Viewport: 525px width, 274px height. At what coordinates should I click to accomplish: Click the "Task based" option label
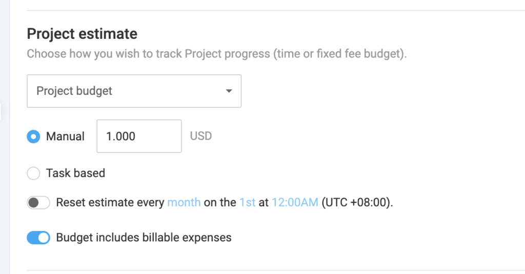(x=75, y=173)
